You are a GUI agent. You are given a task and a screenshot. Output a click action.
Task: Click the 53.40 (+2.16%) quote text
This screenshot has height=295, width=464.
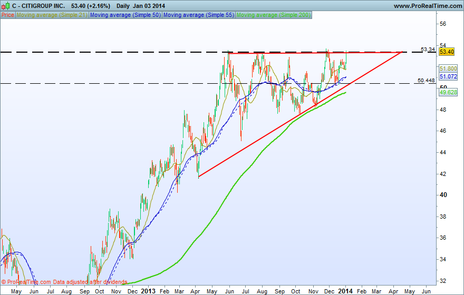(91, 6)
